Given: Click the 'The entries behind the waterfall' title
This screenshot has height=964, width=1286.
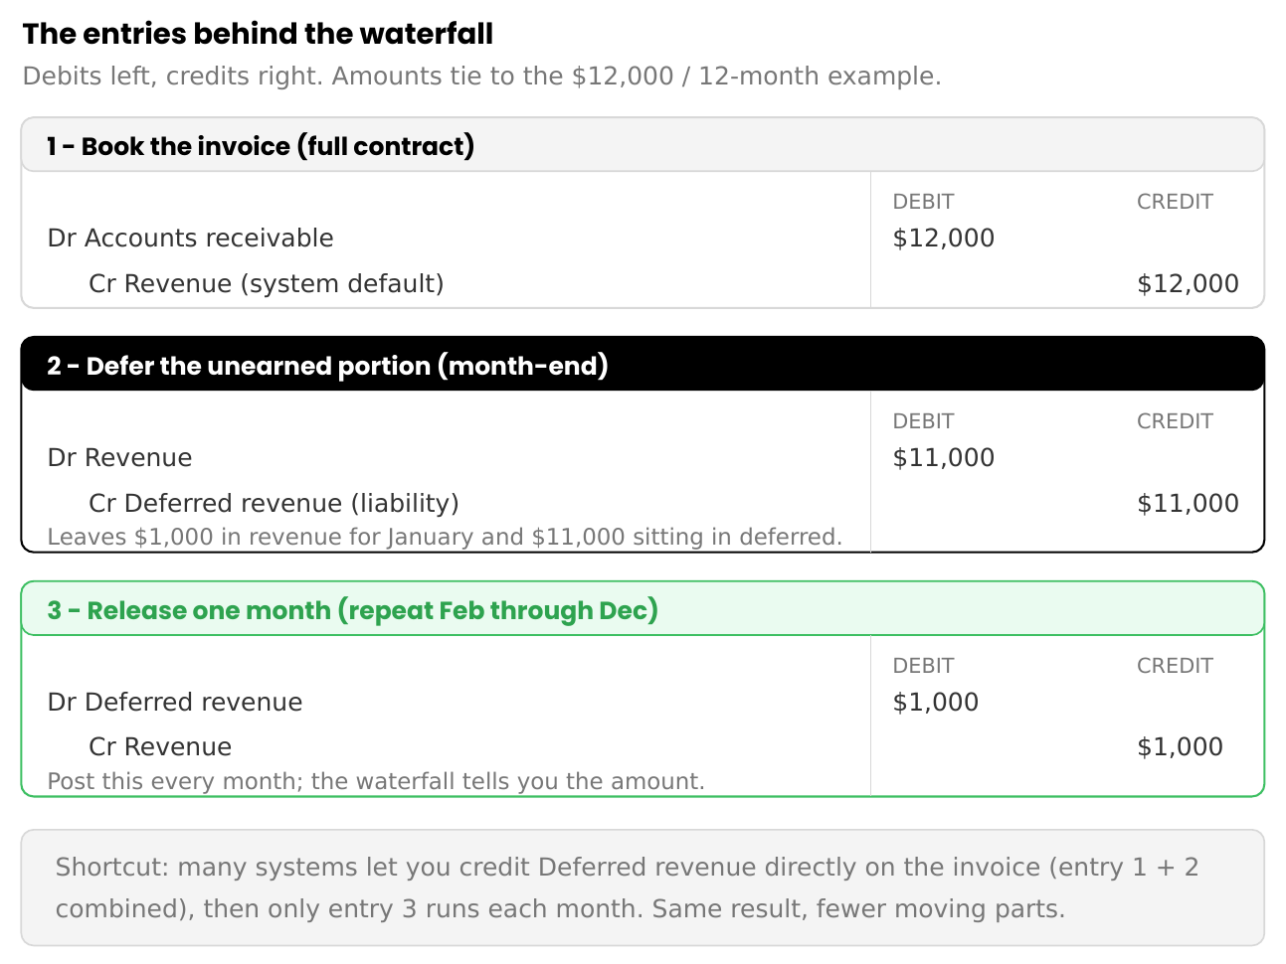Looking at the screenshot, I should (258, 34).
